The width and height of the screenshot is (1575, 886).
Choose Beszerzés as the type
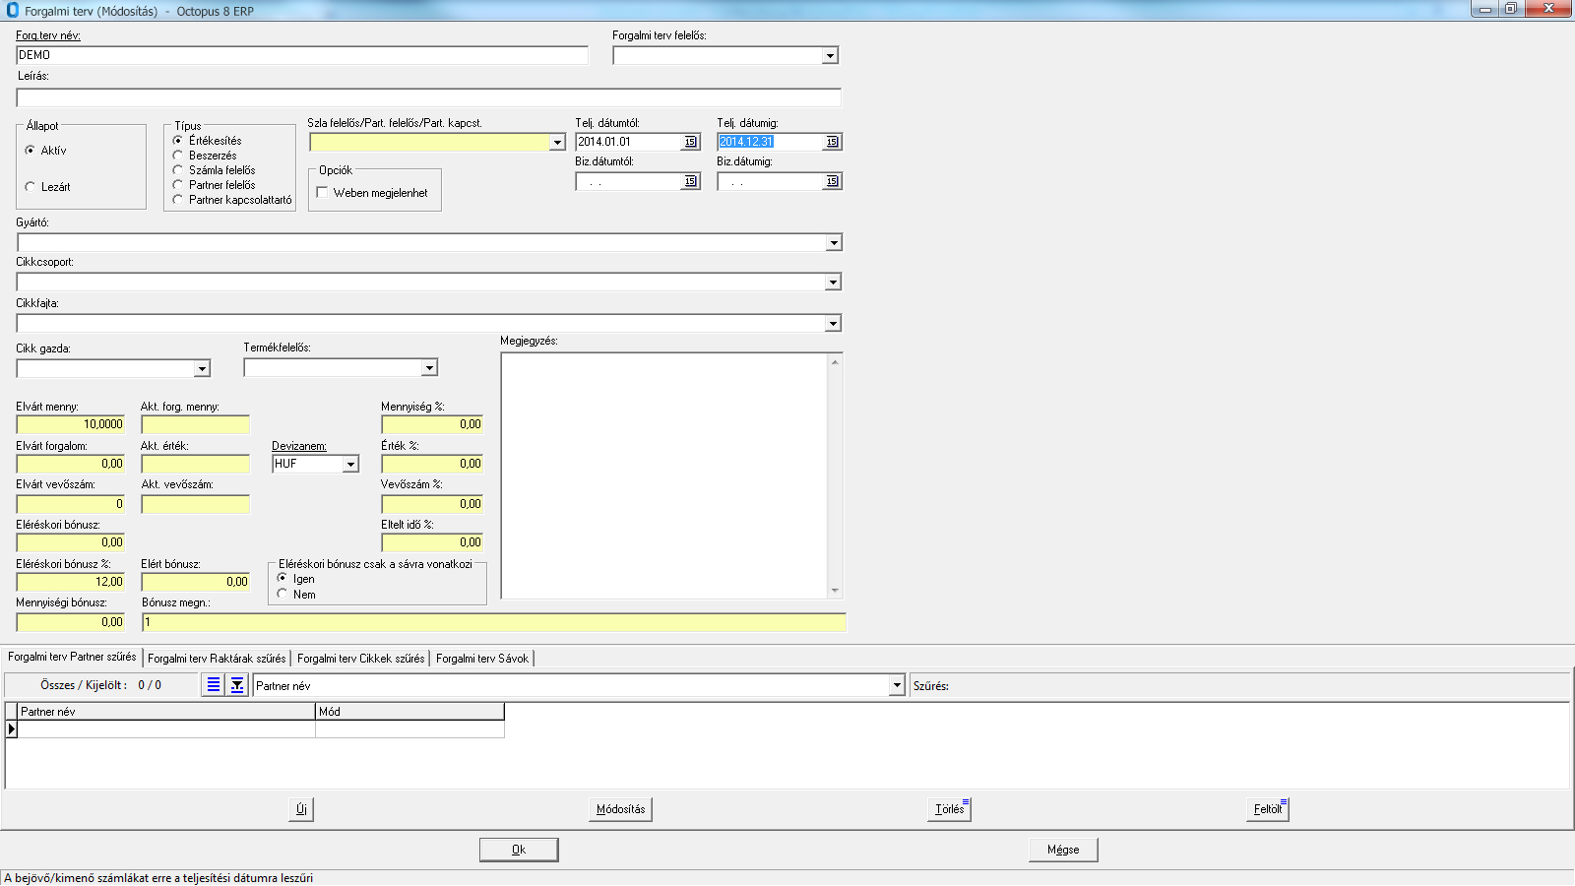click(x=178, y=156)
